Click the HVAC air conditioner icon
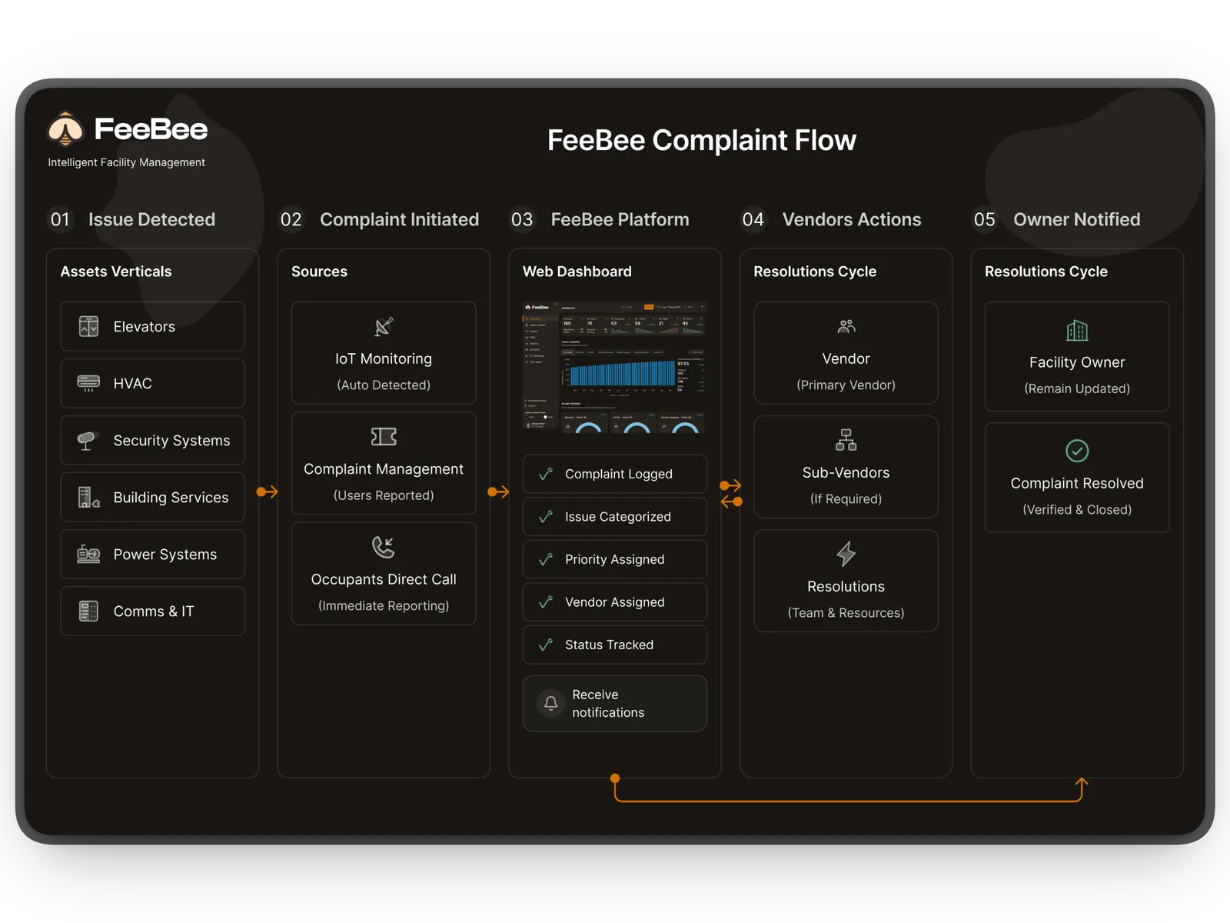1230x923 pixels. tap(88, 383)
